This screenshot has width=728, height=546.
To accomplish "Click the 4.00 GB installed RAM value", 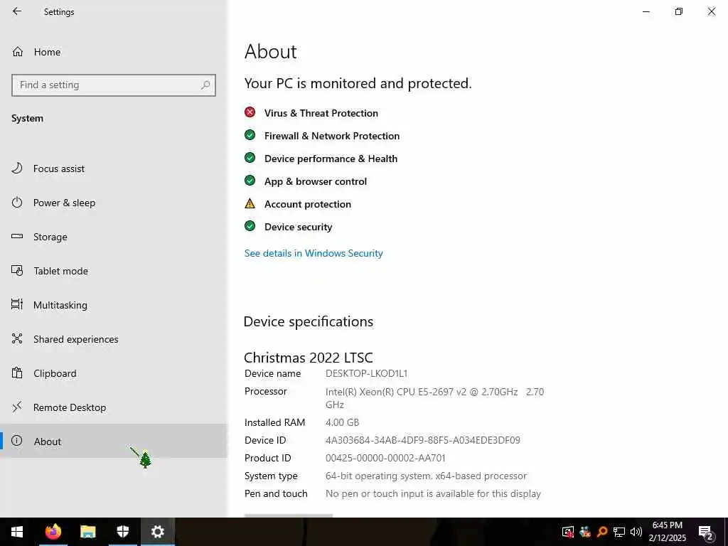I will tap(342, 422).
